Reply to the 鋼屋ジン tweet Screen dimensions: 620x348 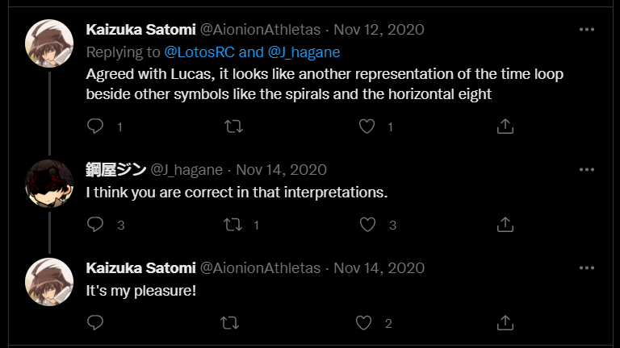pos(95,225)
